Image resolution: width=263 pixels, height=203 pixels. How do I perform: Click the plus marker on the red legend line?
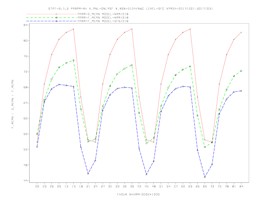click(x=56, y=14)
